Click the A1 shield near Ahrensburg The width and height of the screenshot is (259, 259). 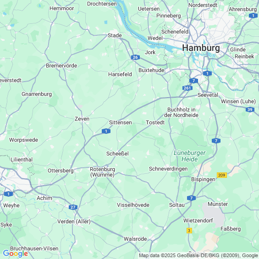pyautogui.click(x=253, y=16)
